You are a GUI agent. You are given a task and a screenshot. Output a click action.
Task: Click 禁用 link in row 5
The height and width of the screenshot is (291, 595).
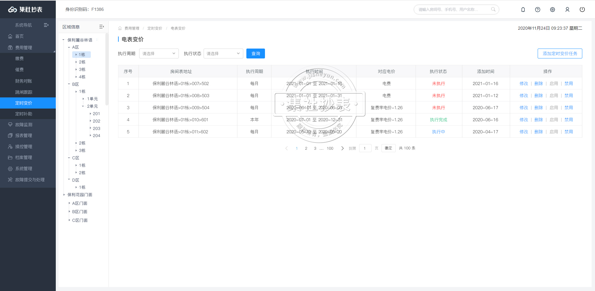tap(569, 132)
